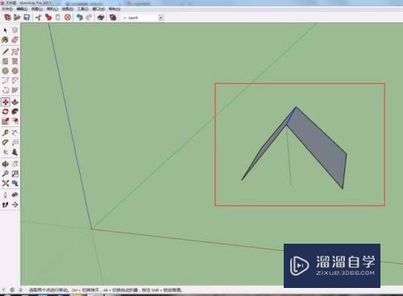Open Model Info from the toolbar
This screenshot has width=403, height=296.
(113, 18)
